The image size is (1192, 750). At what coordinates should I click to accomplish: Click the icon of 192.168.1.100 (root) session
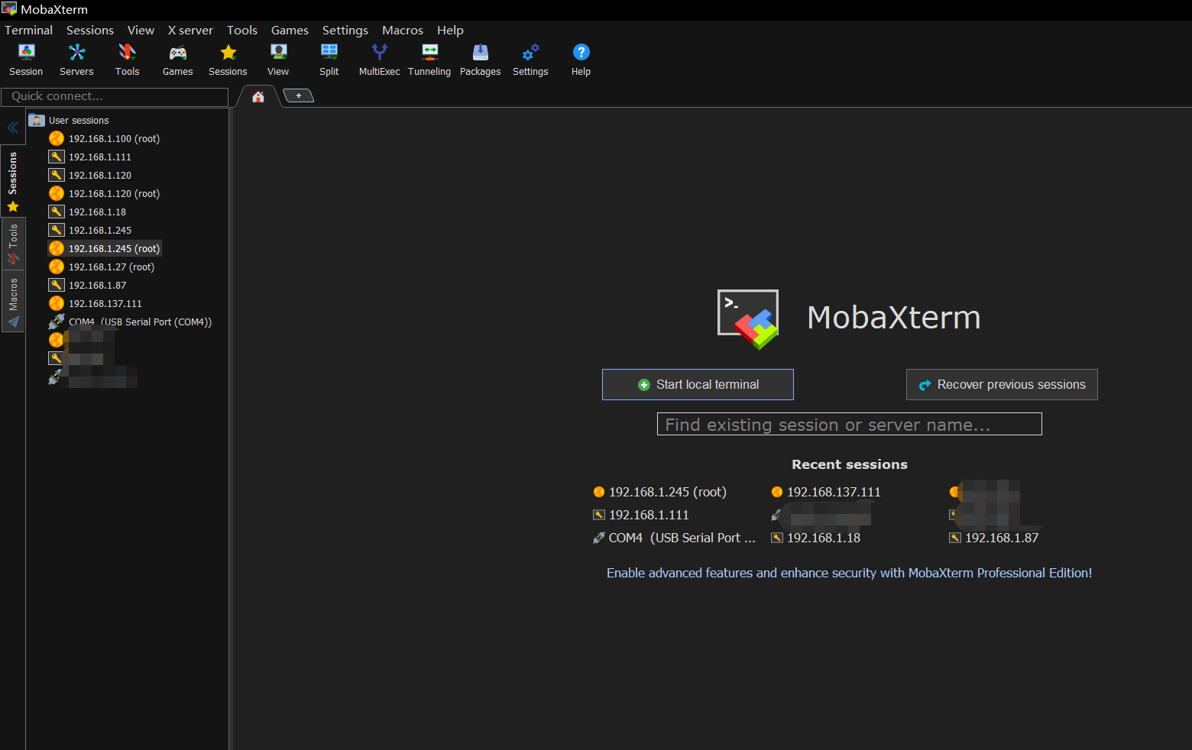(57, 138)
